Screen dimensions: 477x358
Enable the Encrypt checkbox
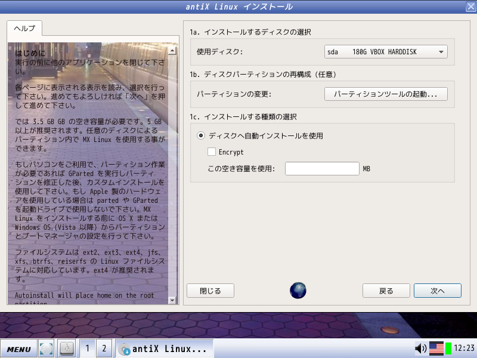[x=212, y=152]
